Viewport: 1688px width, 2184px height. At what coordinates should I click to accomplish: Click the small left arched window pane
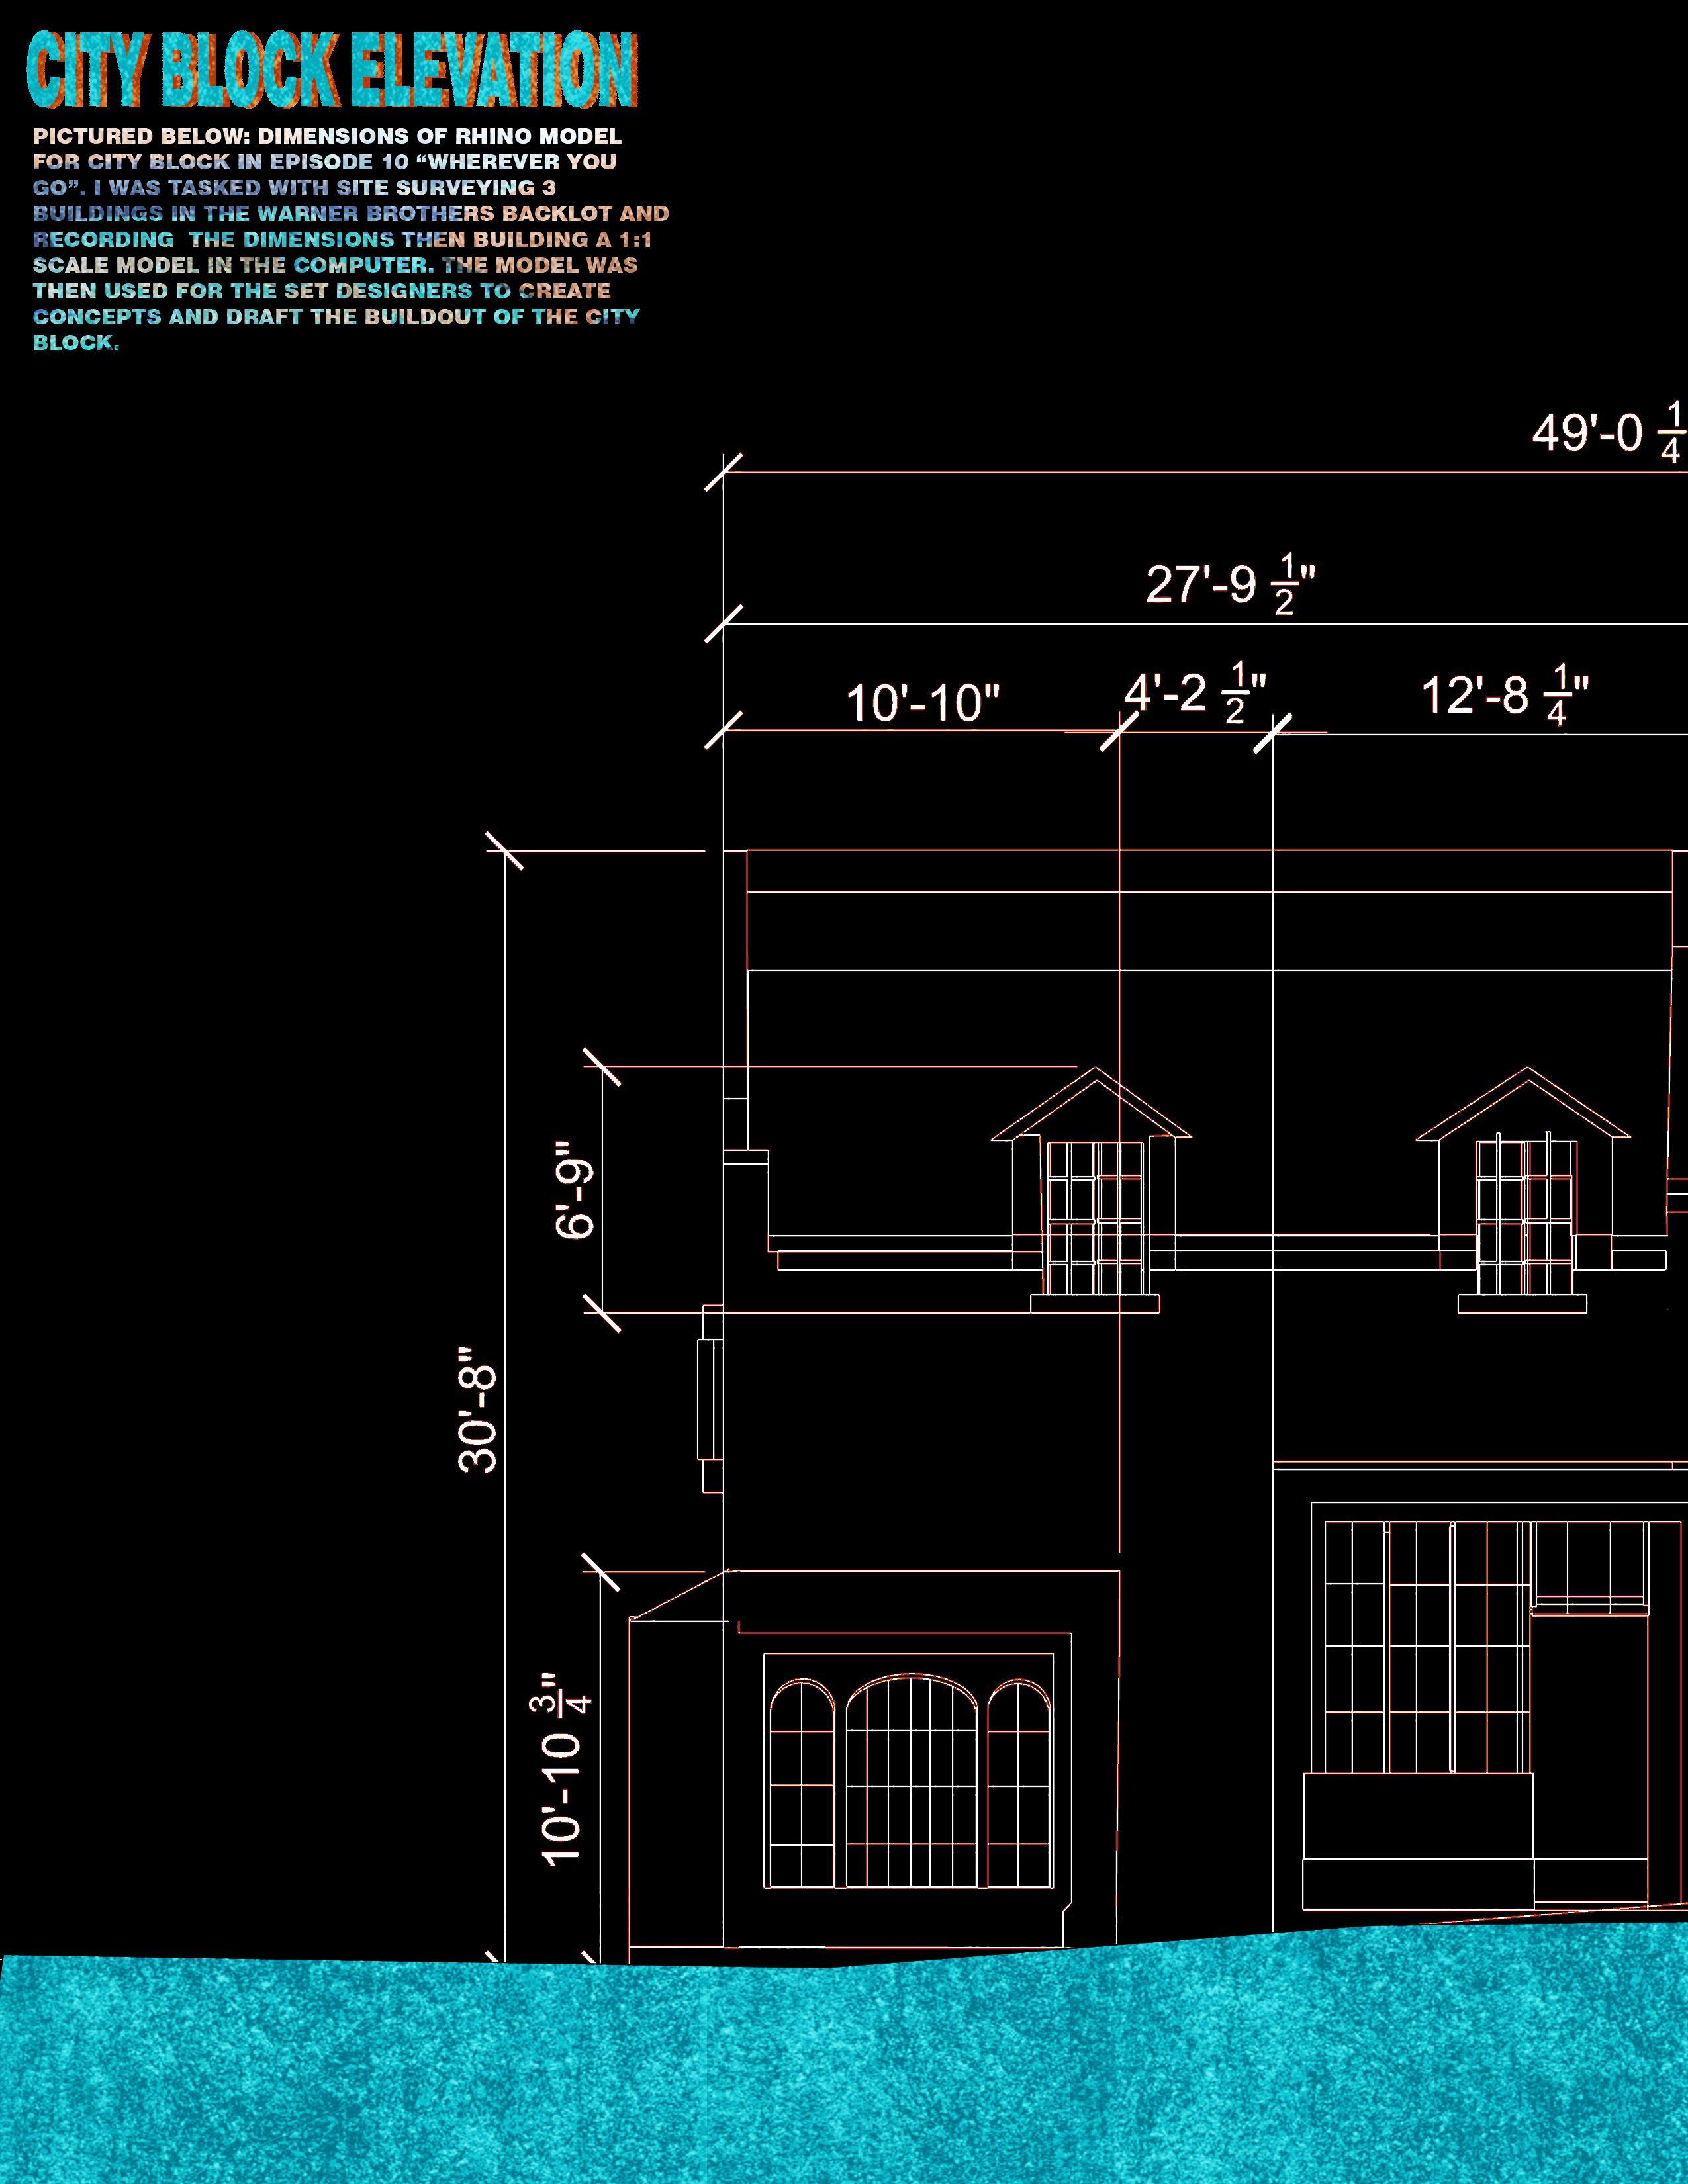pos(802,1783)
